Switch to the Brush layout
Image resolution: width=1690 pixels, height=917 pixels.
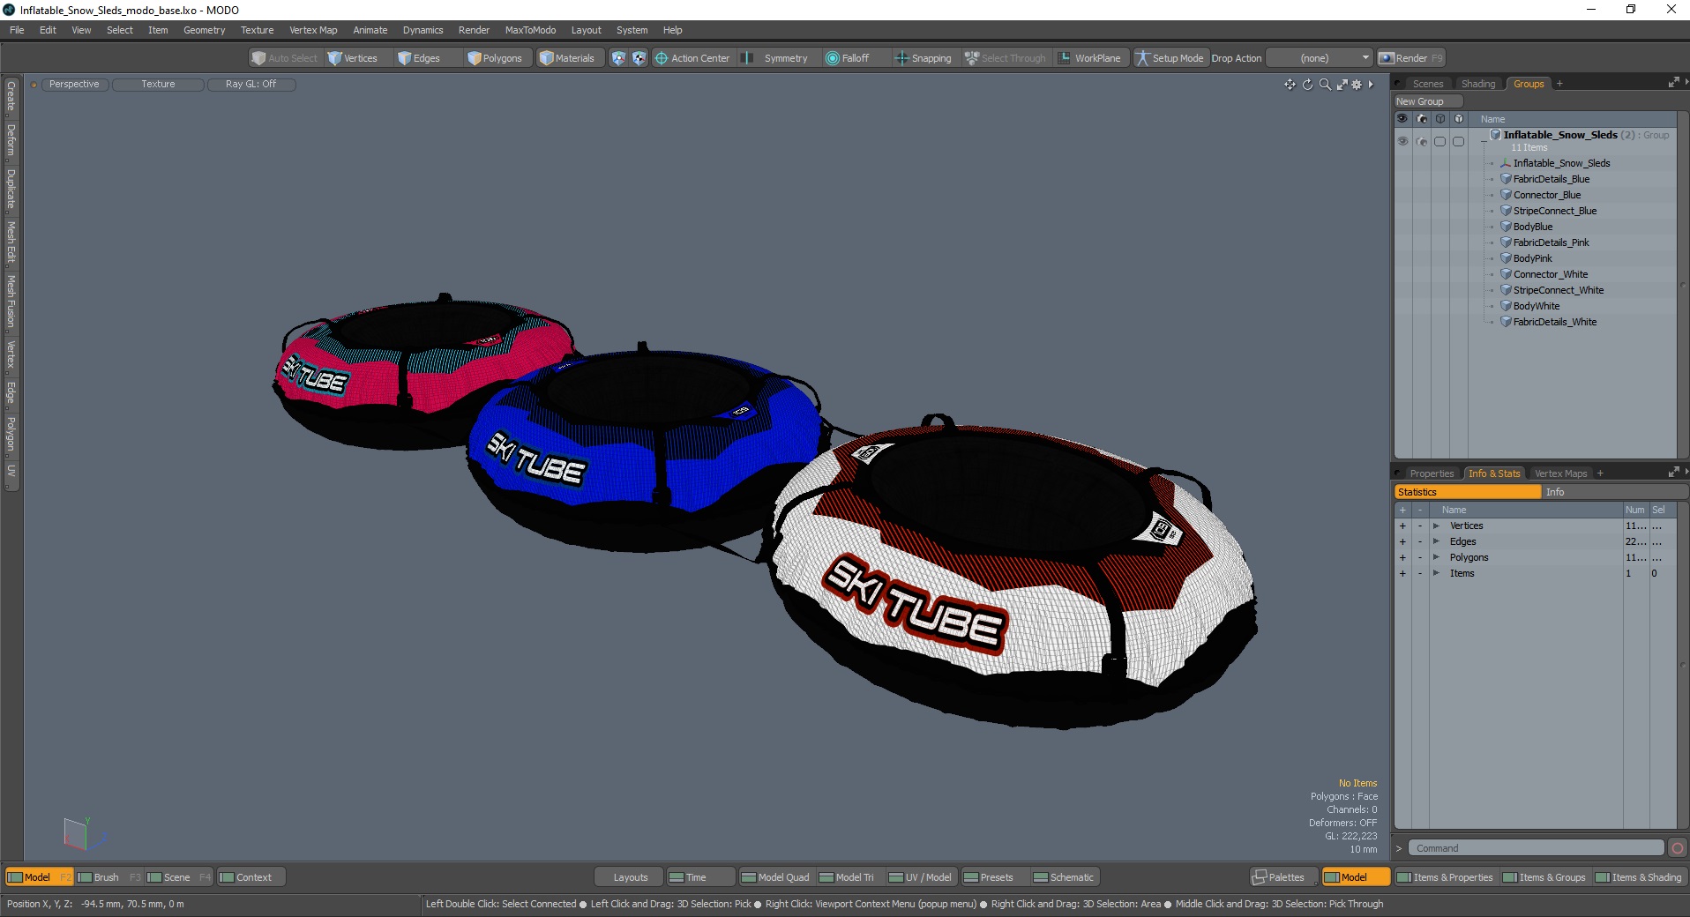coord(108,877)
